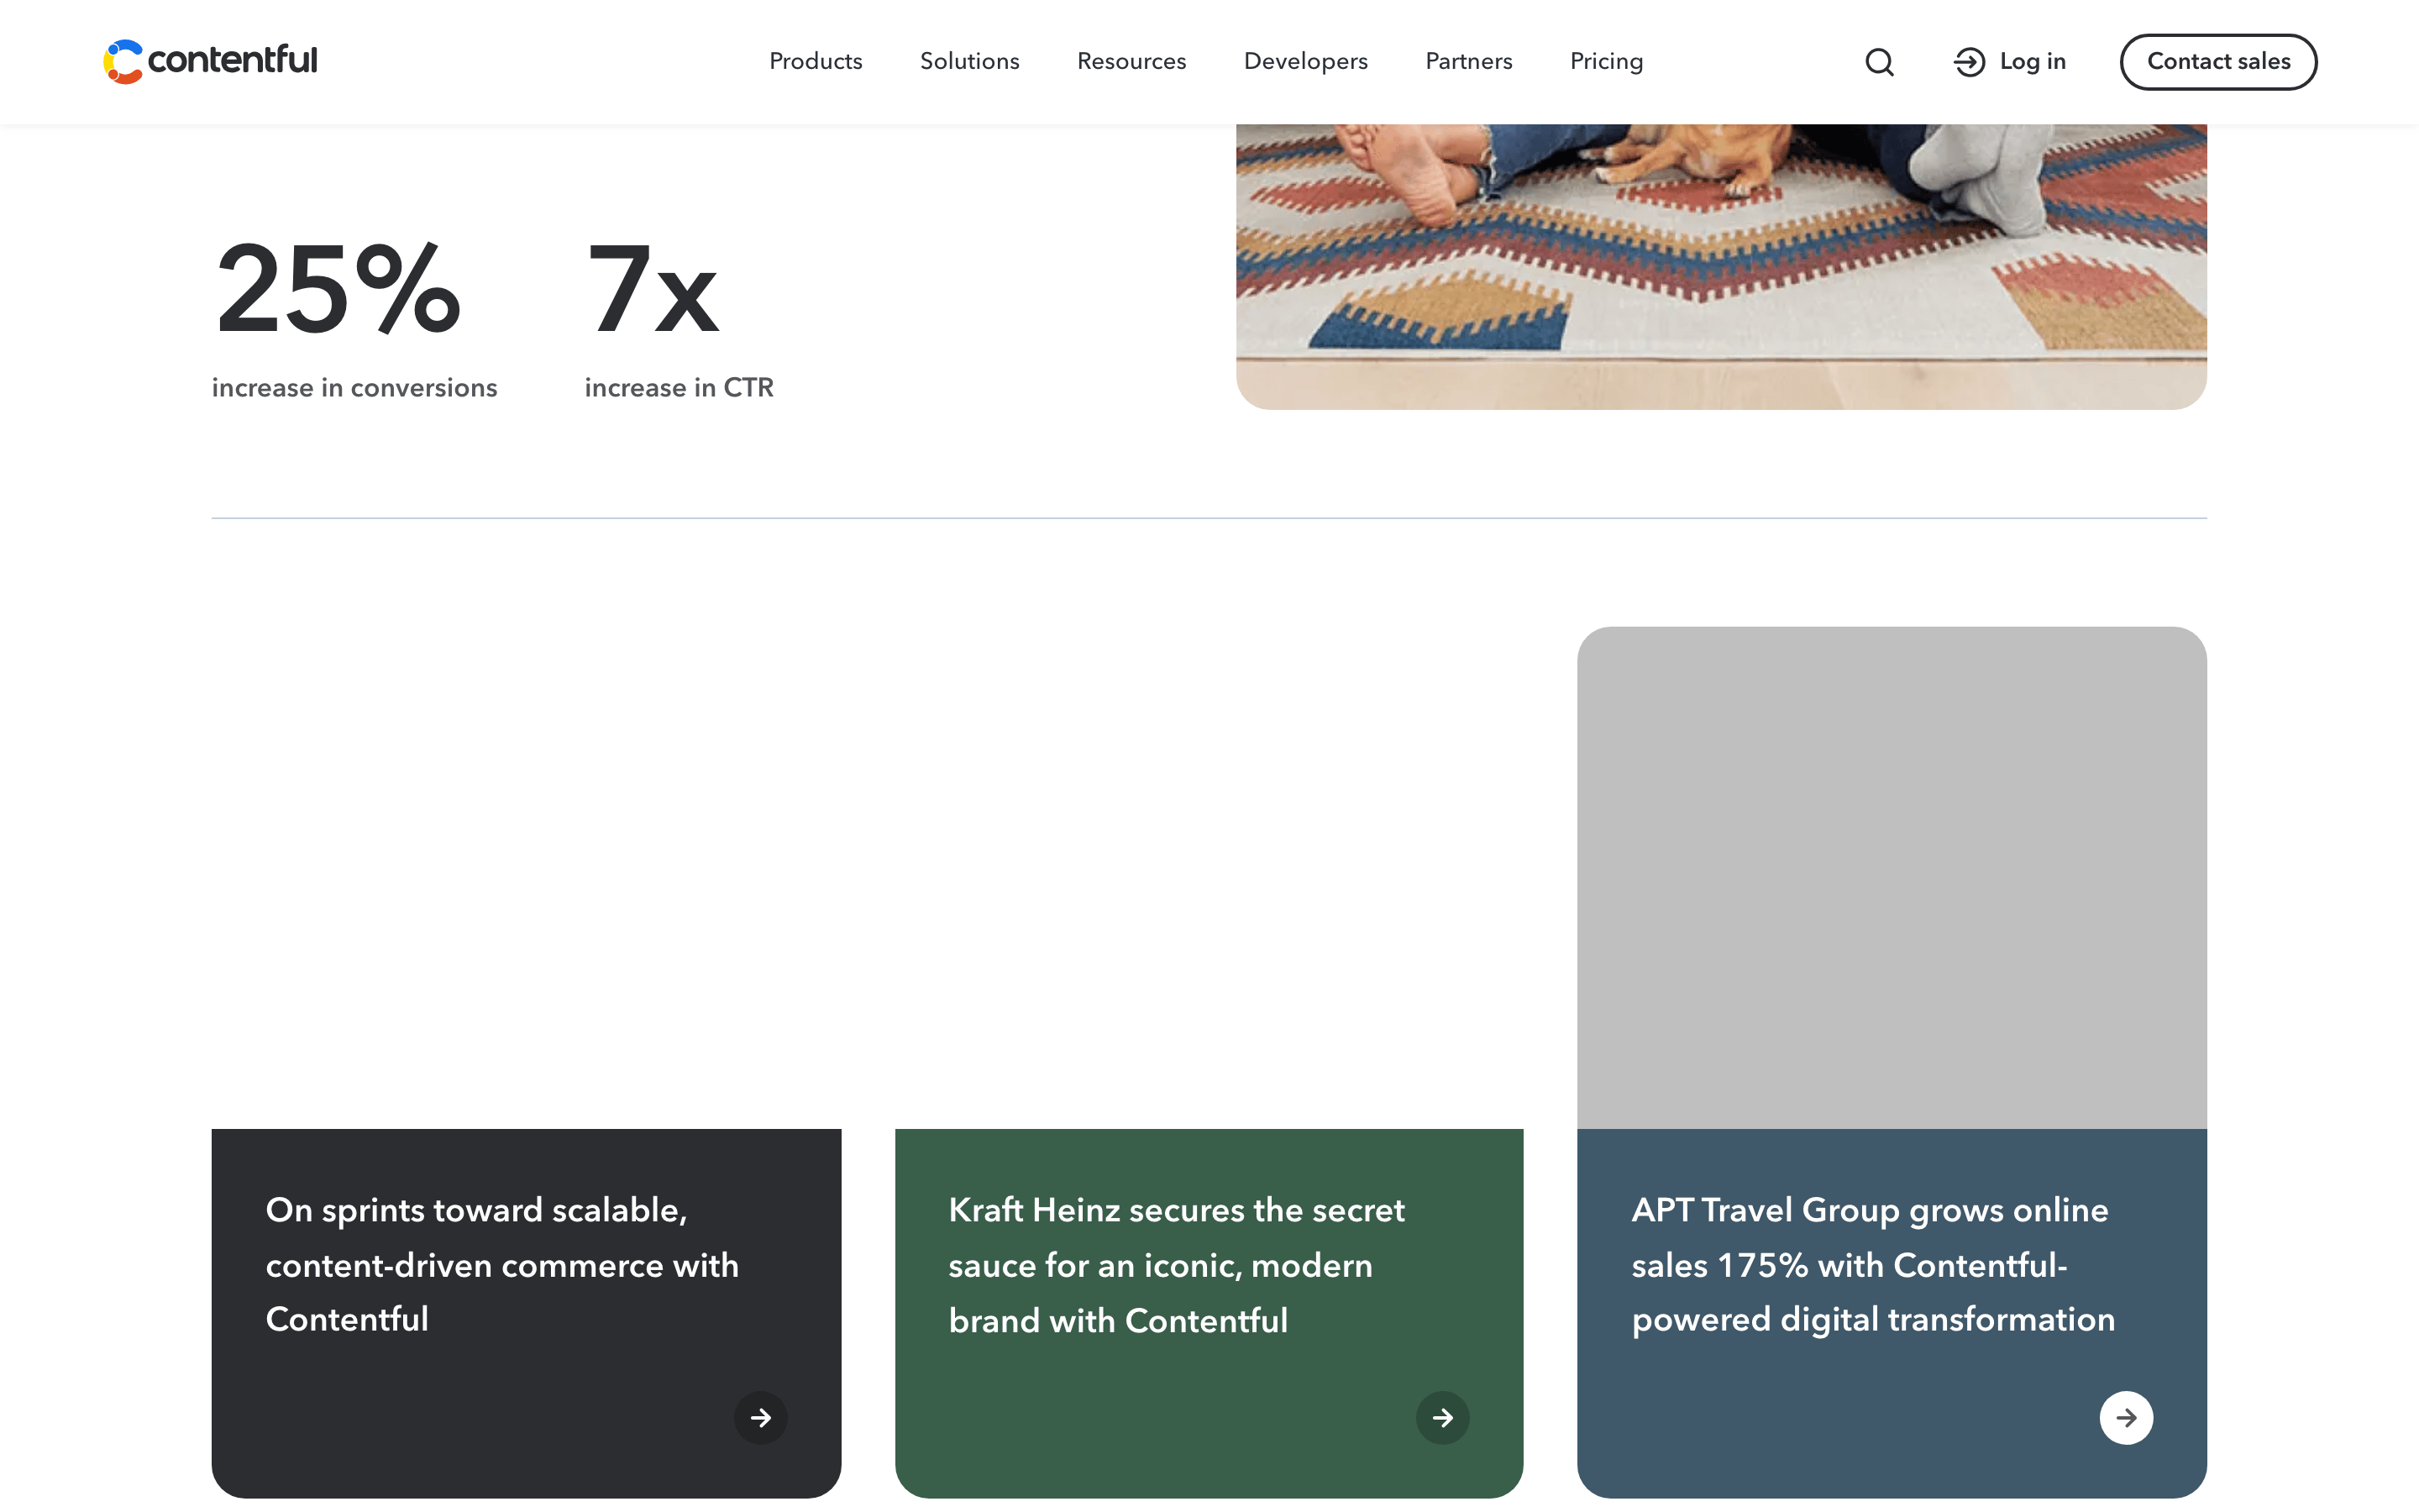Go to the Pricing page

(1606, 61)
